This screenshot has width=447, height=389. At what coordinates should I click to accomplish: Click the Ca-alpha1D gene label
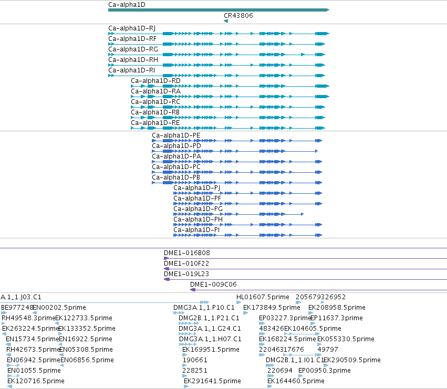coord(127,5)
